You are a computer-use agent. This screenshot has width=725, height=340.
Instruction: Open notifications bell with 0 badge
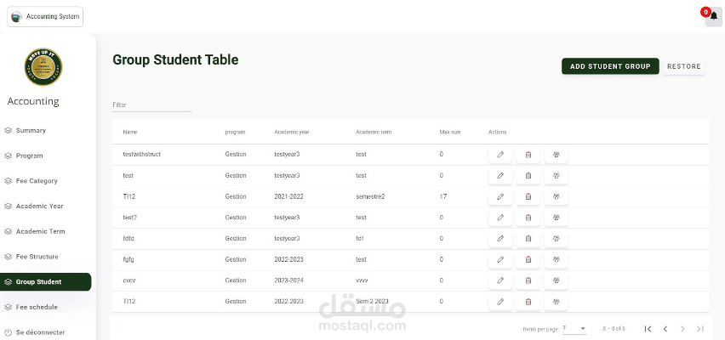click(x=713, y=17)
